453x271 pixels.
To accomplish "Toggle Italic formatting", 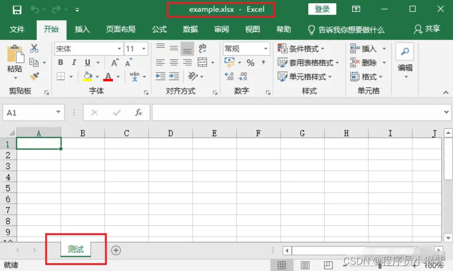I will point(74,63).
